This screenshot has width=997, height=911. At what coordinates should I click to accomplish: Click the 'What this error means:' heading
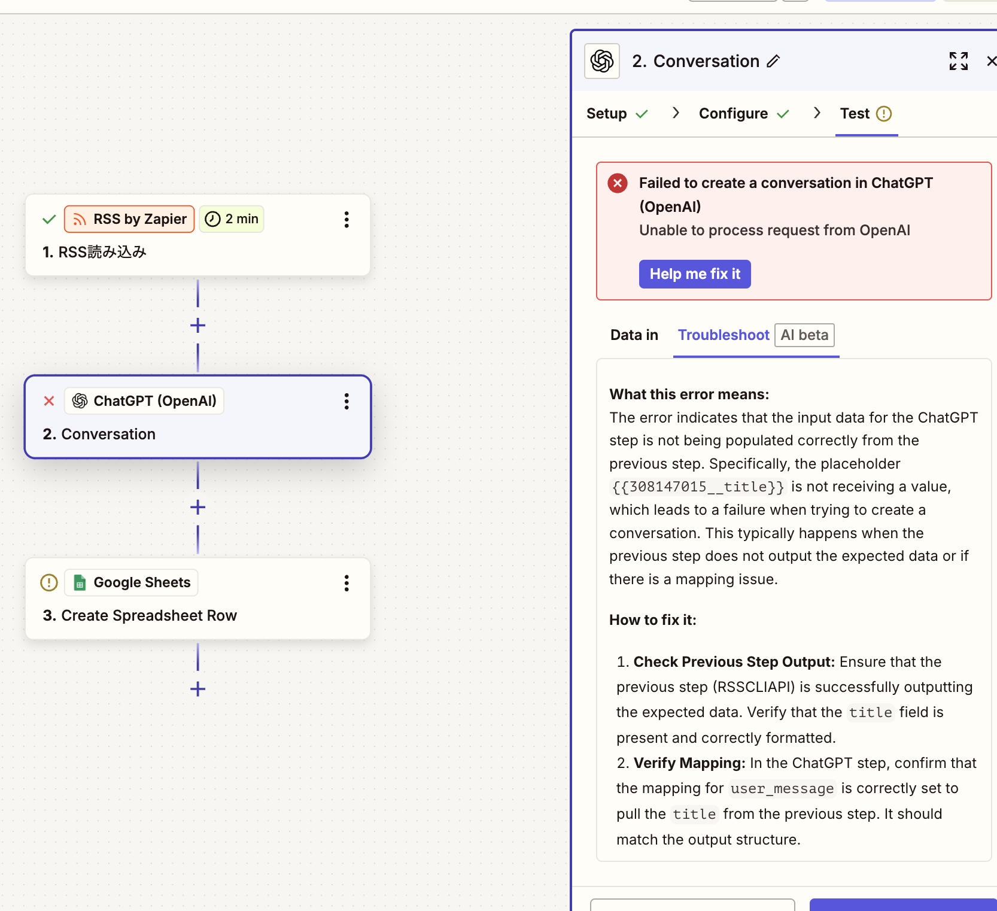pos(689,394)
